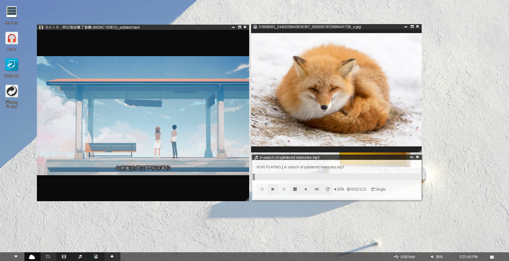Click the audio progress seek bar
Screen dimensions: 509x261
[x=337, y=177]
